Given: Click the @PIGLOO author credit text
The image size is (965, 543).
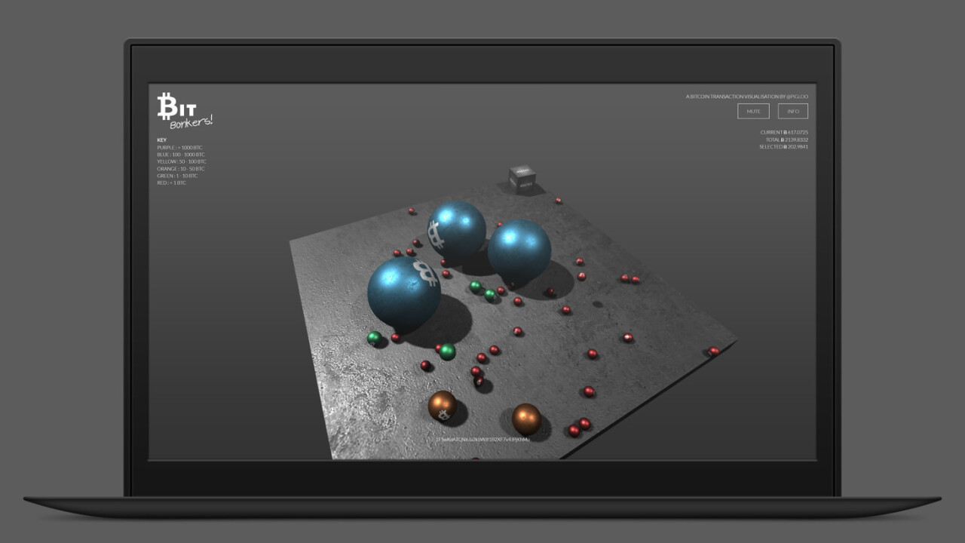Looking at the screenshot, I should click(x=798, y=97).
